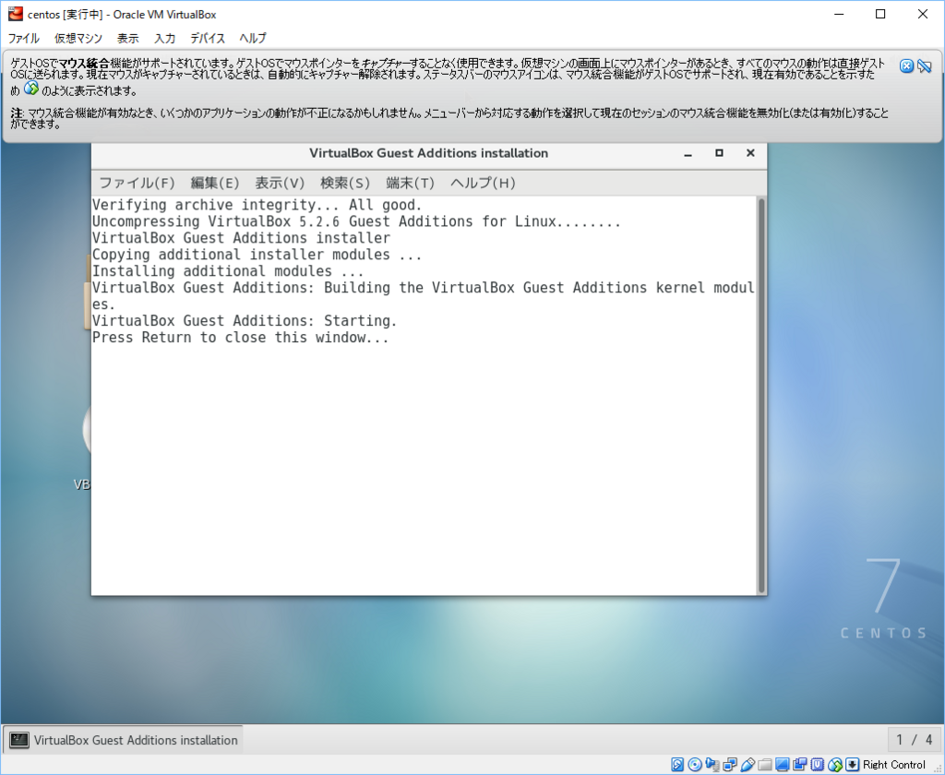Viewport: 945px width, 775px height.
Task: Click the keyboard capture arrow icon
Action: click(x=852, y=765)
